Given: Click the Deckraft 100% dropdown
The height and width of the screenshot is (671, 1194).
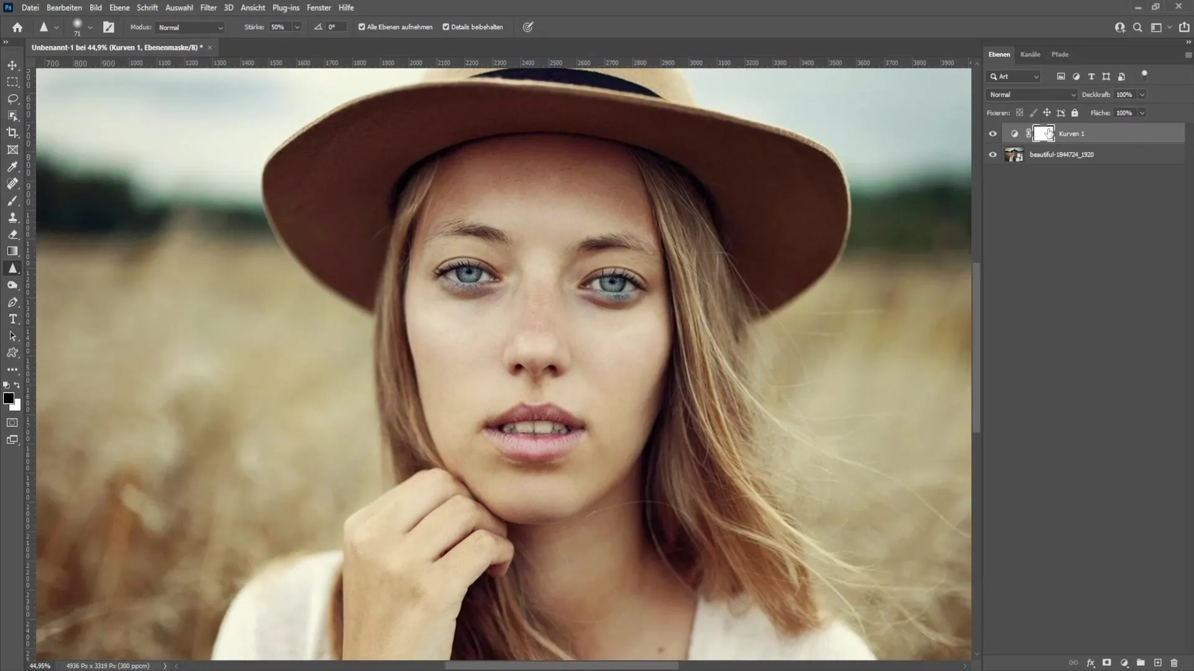Looking at the screenshot, I should [1142, 94].
